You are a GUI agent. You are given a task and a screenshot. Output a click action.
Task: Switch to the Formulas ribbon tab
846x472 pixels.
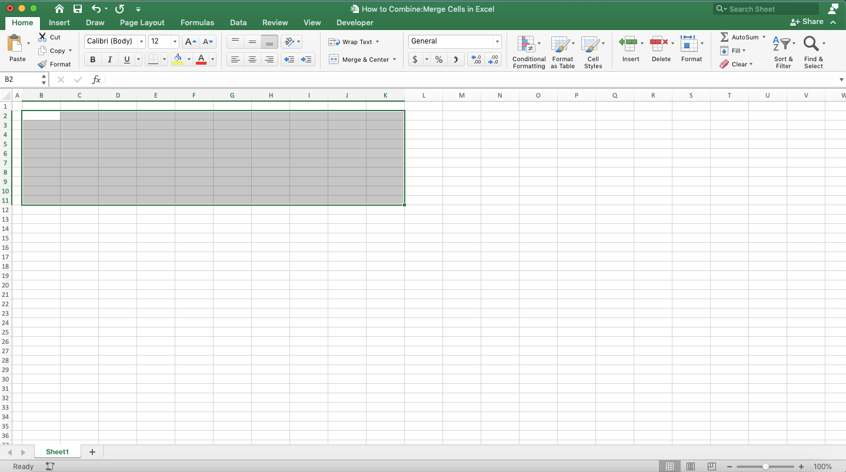coord(197,22)
